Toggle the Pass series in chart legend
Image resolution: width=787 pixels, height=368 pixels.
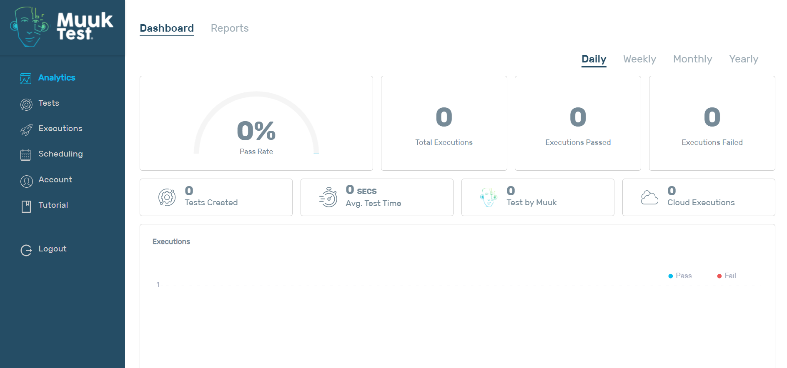[680, 276]
